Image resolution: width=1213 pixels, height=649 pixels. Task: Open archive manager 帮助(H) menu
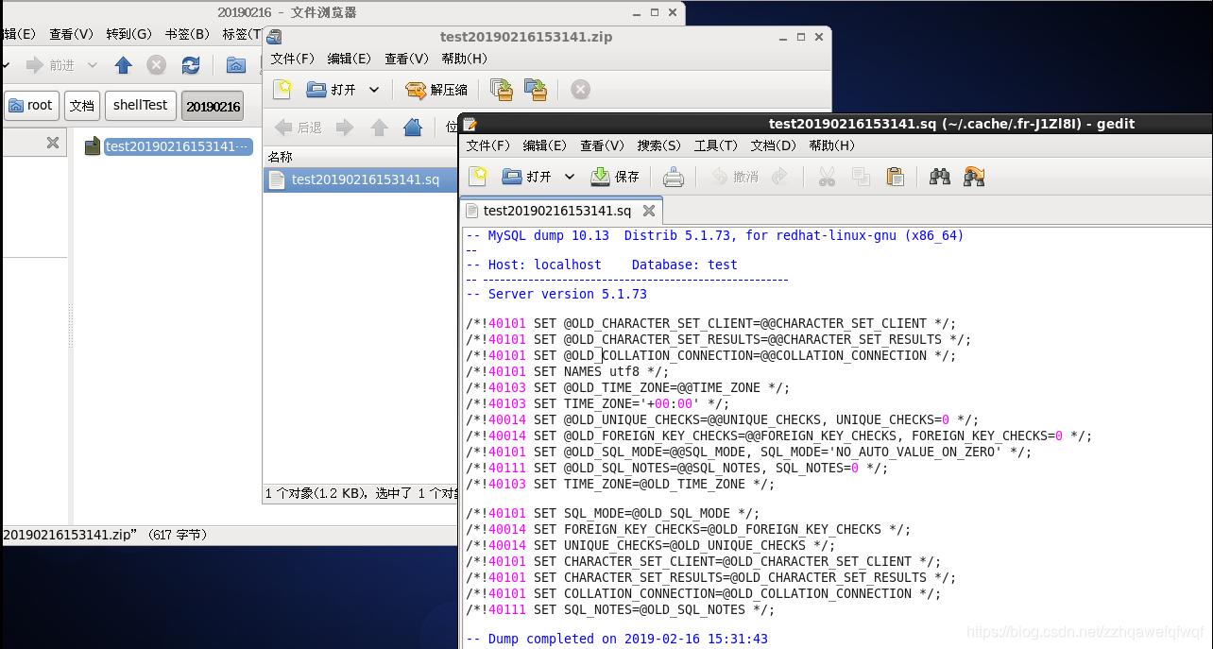pyautogui.click(x=465, y=59)
